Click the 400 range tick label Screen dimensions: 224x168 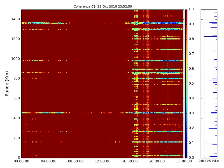pos(17,118)
